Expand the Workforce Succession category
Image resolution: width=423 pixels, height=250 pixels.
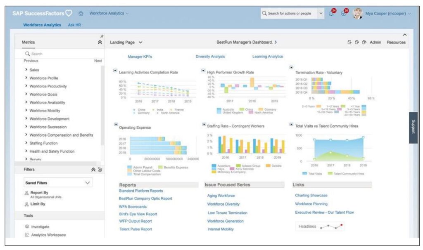pos(26,126)
